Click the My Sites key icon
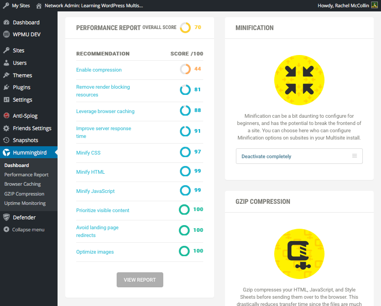The height and width of the screenshot is (306, 381). click(x=6, y=6)
